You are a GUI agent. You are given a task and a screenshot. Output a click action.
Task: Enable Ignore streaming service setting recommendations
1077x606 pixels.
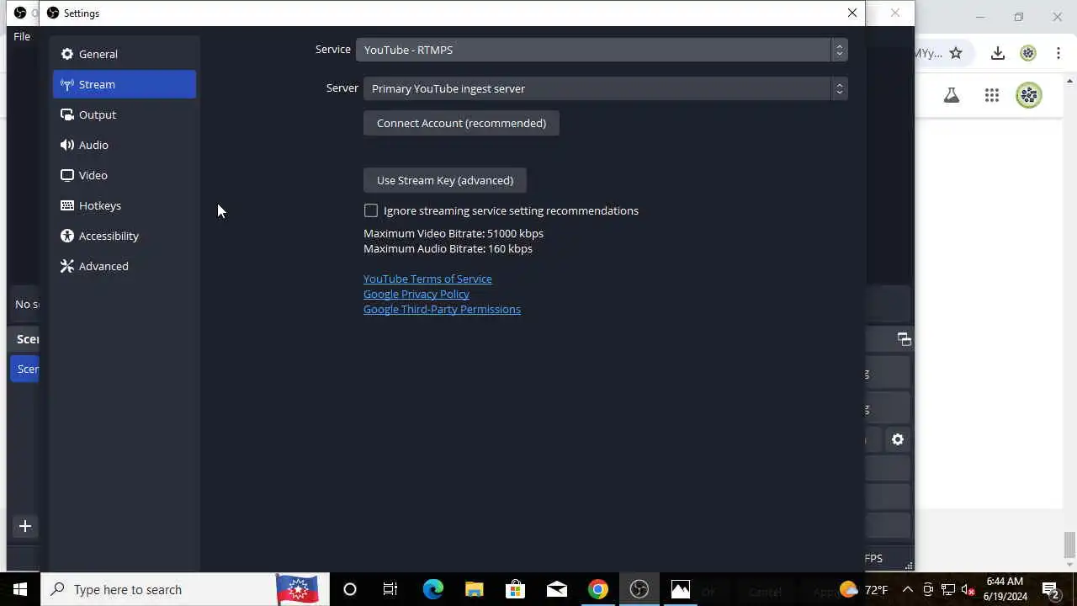(x=371, y=210)
